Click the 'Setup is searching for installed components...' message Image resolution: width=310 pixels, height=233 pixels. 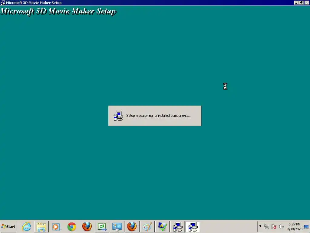click(158, 116)
